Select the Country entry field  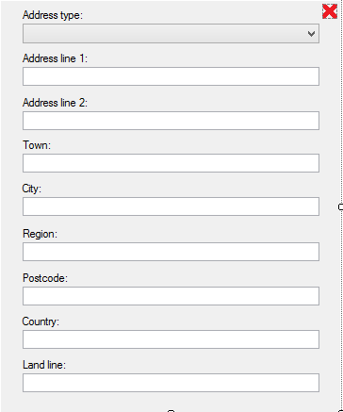pos(171,339)
